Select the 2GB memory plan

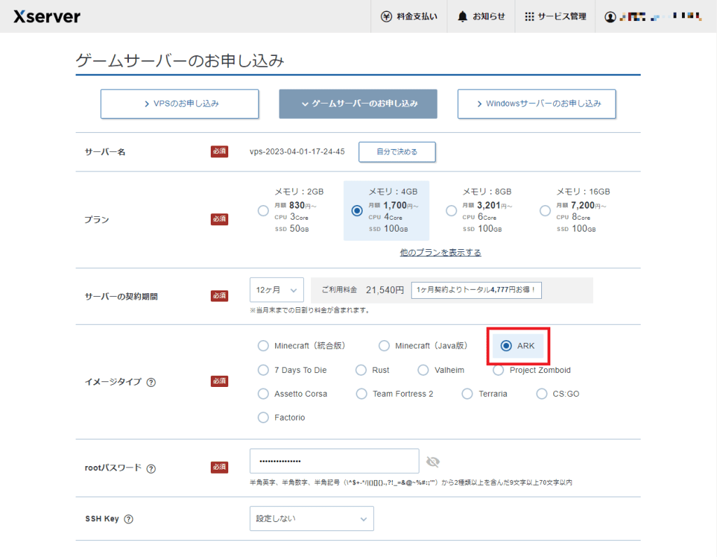[x=263, y=211]
